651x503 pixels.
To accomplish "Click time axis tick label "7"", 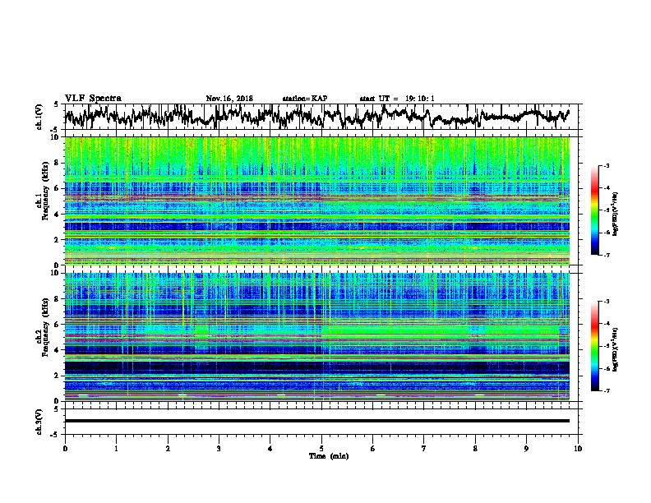I will 424,449.
